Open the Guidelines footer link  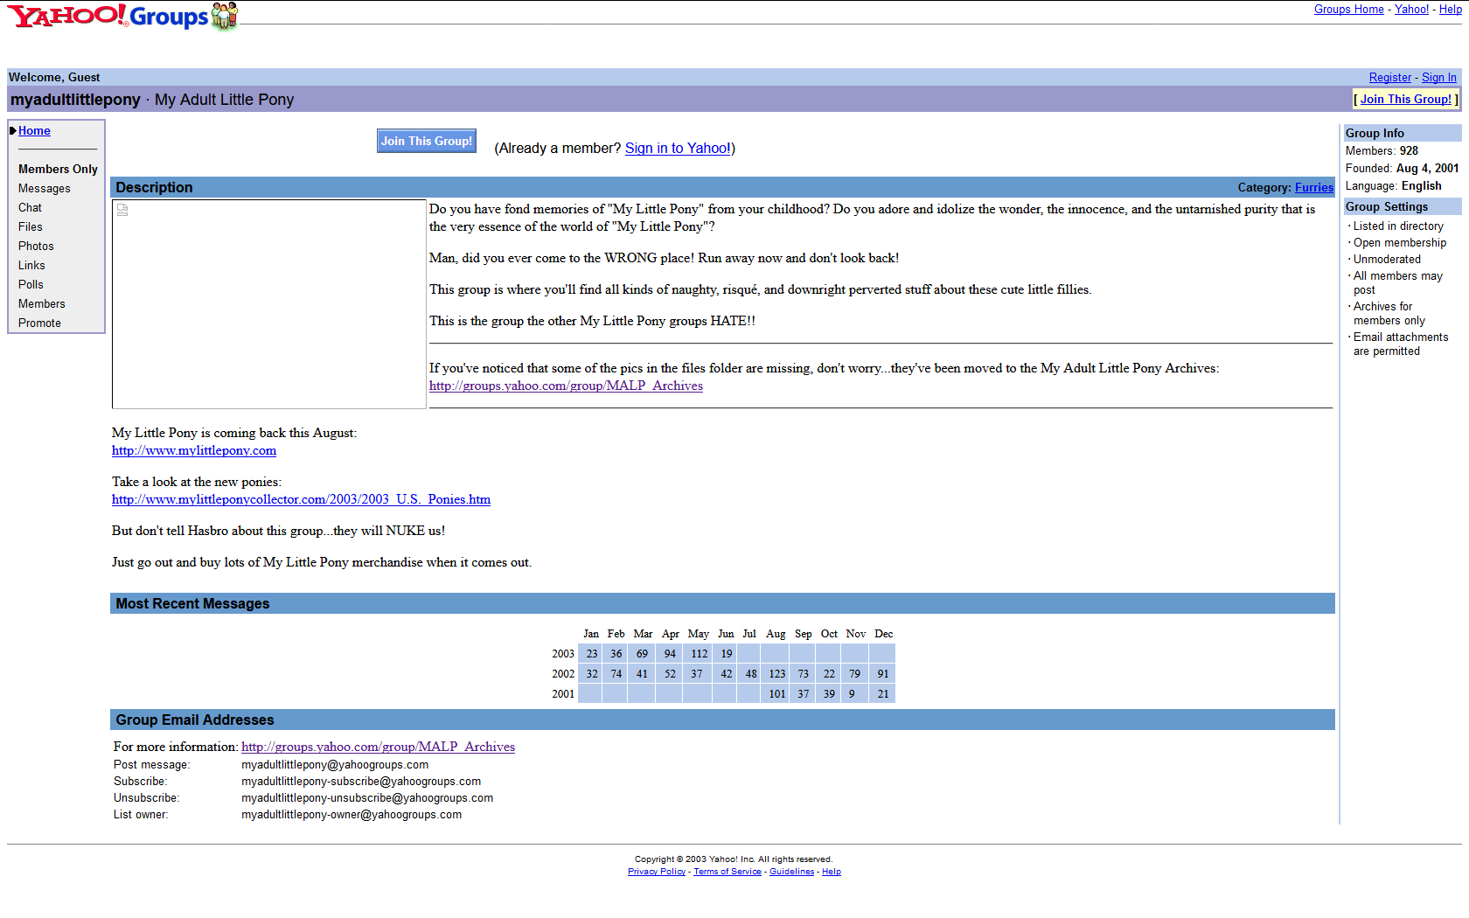pyautogui.click(x=791, y=872)
